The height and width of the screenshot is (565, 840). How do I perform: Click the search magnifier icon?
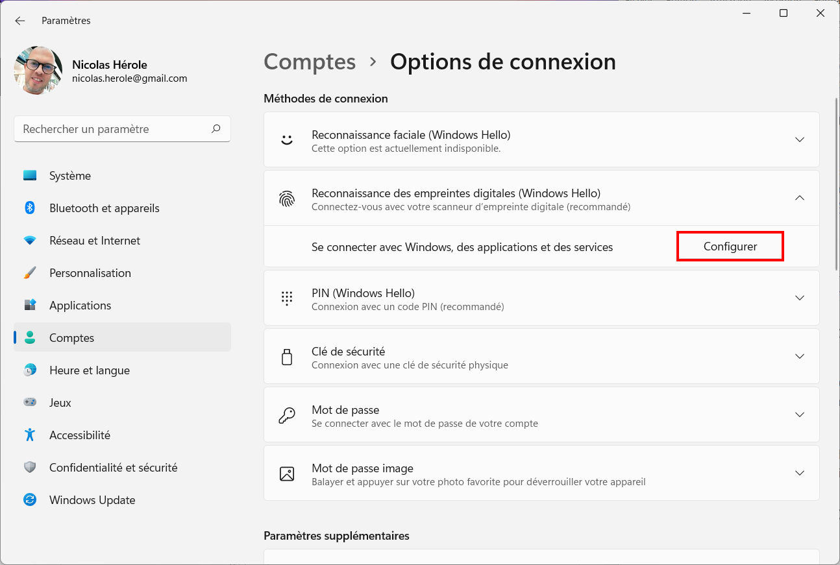pos(216,129)
